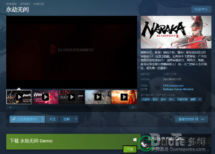
Task: Click the main trailer video player area
Action: click(72, 52)
